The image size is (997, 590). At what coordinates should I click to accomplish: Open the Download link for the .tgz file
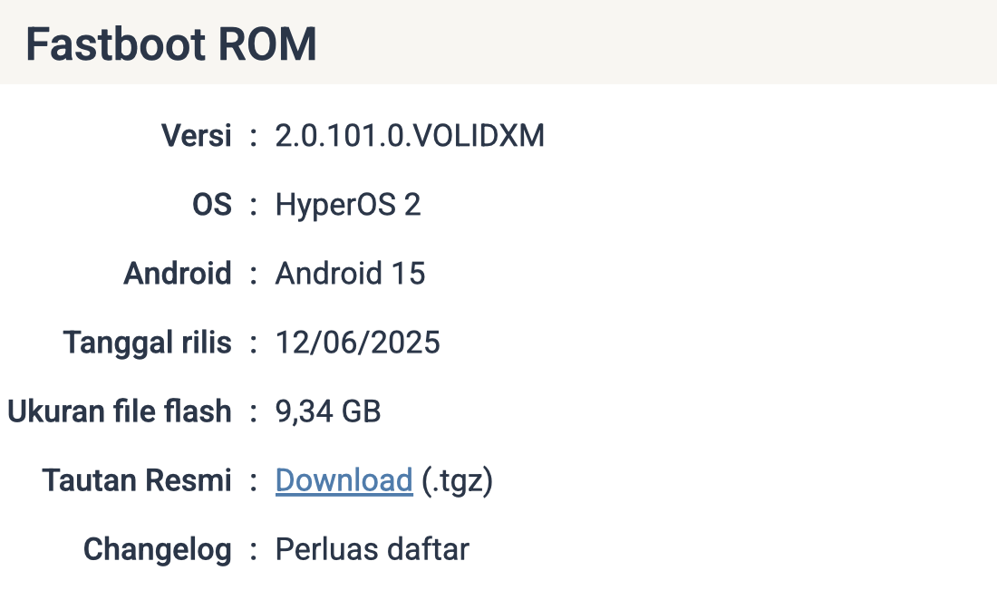[344, 480]
